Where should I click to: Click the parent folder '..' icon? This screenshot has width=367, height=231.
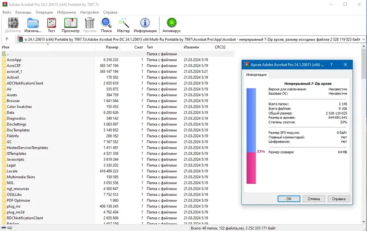tap(4, 54)
